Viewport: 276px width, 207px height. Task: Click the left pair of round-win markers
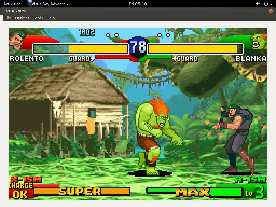[x=112, y=35]
